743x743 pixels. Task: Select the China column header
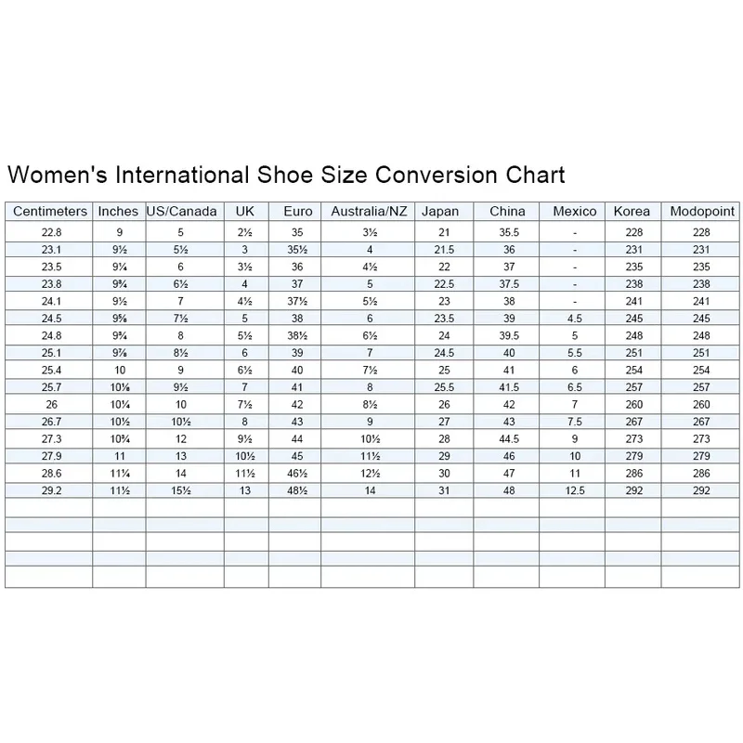(x=507, y=211)
